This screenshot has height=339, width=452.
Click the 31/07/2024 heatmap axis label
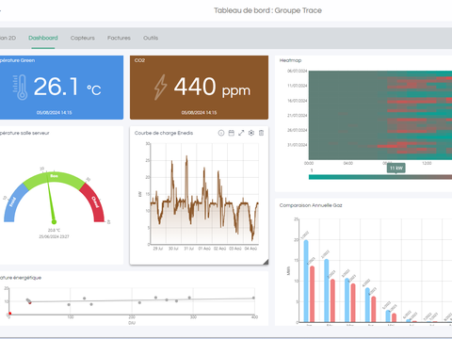click(298, 145)
